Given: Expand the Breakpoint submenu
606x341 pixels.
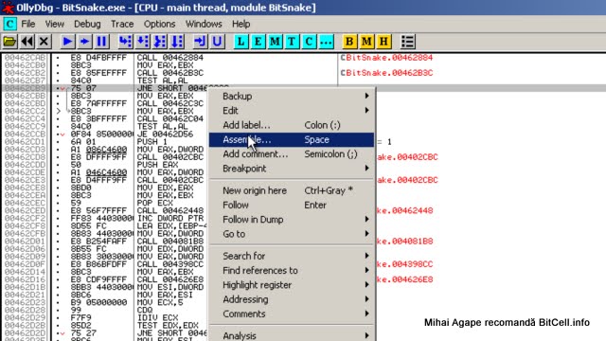Looking at the screenshot, I should (292, 169).
